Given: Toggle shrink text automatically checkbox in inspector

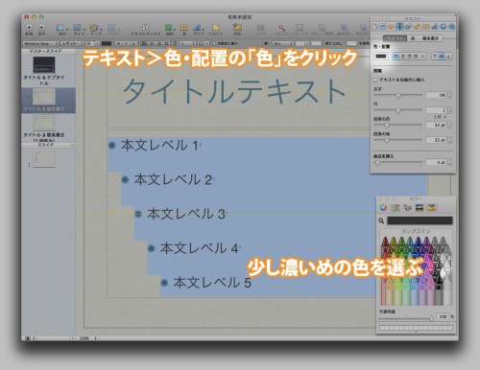Looking at the screenshot, I should click(375, 80).
